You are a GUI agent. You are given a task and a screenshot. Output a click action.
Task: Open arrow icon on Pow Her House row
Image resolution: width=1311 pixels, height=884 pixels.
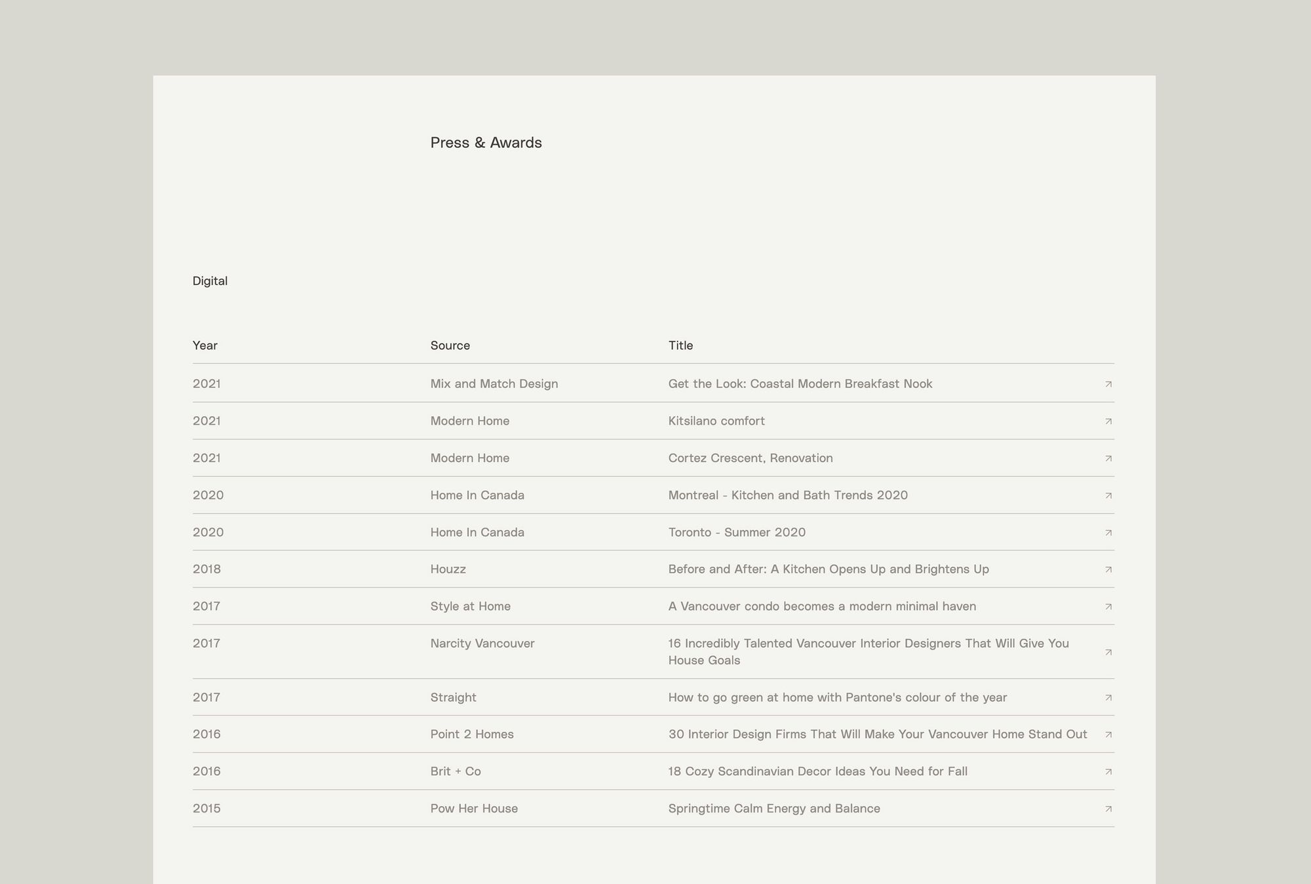click(1108, 809)
